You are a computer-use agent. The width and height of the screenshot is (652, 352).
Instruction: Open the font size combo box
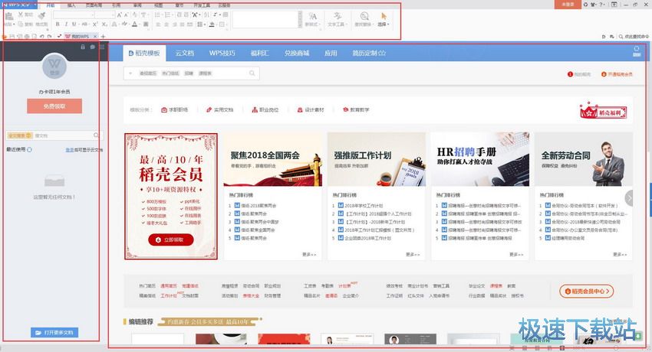(x=105, y=15)
